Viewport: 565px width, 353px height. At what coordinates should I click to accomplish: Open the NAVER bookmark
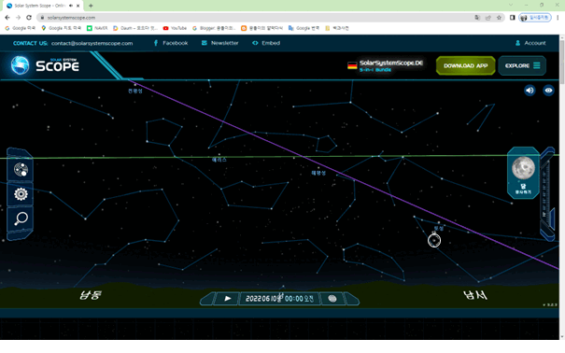pos(97,28)
